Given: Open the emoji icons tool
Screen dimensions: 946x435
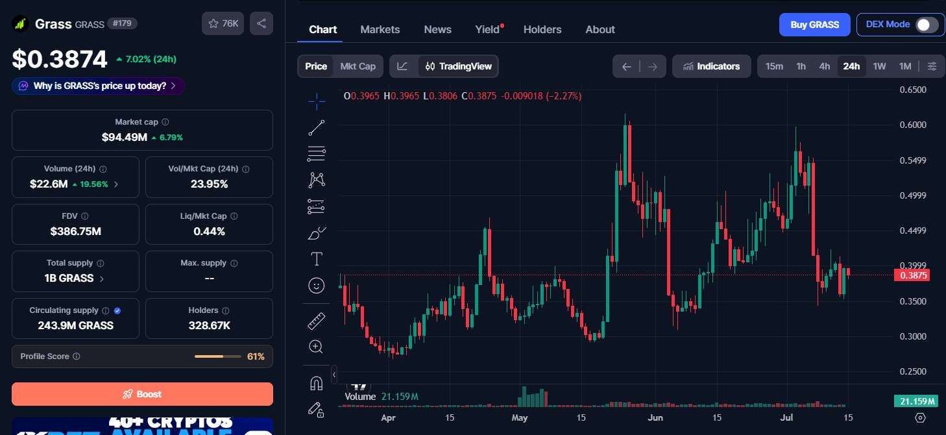Looking at the screenshot, I should (317, 286).
